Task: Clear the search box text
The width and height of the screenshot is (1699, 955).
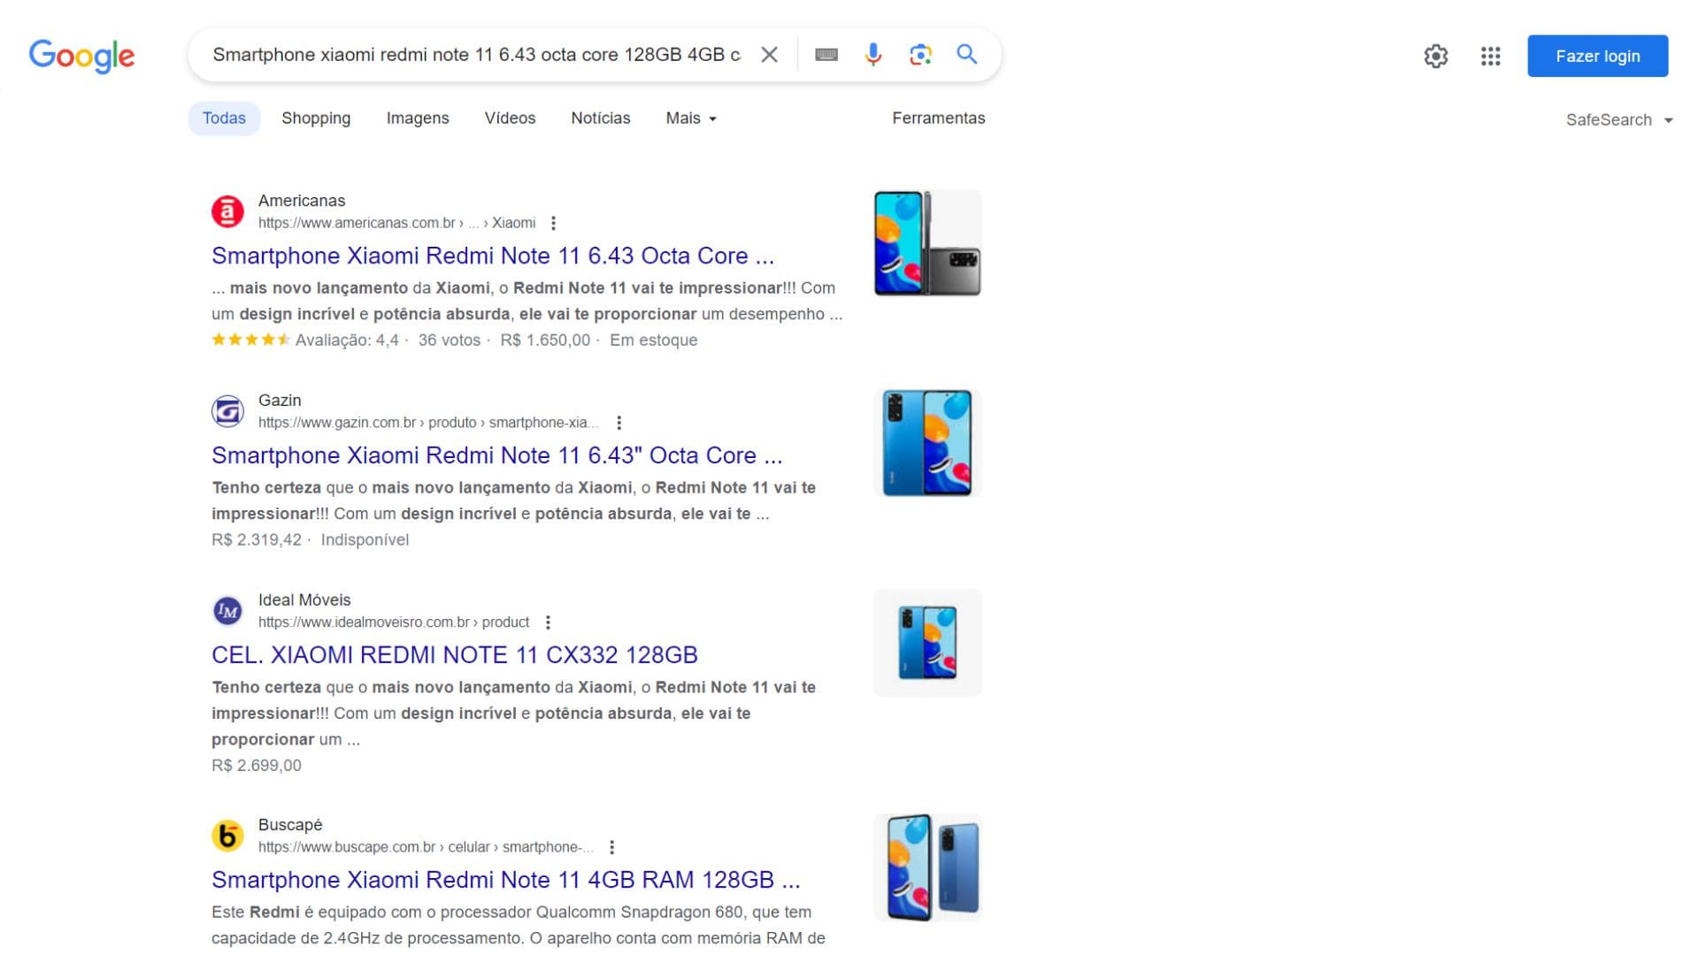Action: tap(769, 55)
